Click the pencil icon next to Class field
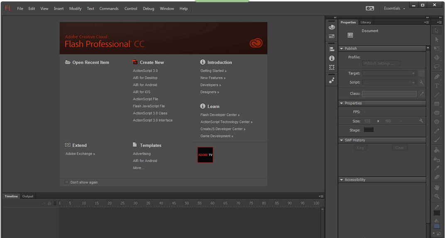This screenshot has height=238, width=445. pyautogui.click(x=421, y=94)
